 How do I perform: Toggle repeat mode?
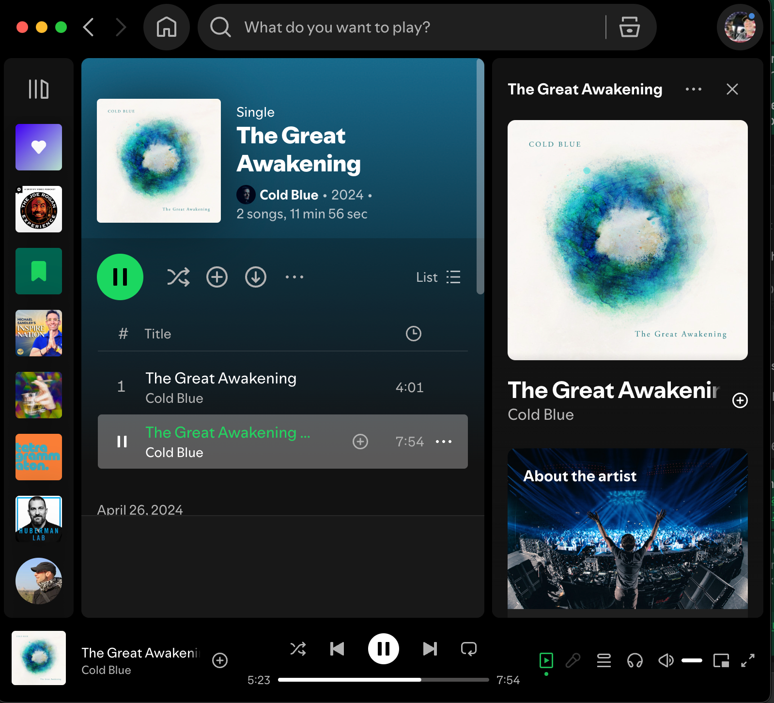pos(469,649)
